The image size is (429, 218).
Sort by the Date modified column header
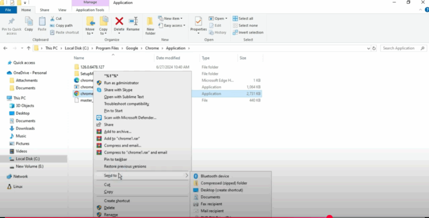click(168, 58)
